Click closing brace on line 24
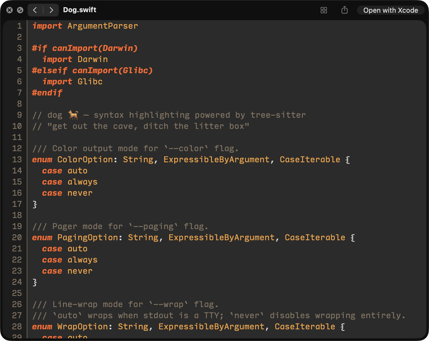Viewport: 429px width, 341px height. pyautogui.click(x=35, y=282)
